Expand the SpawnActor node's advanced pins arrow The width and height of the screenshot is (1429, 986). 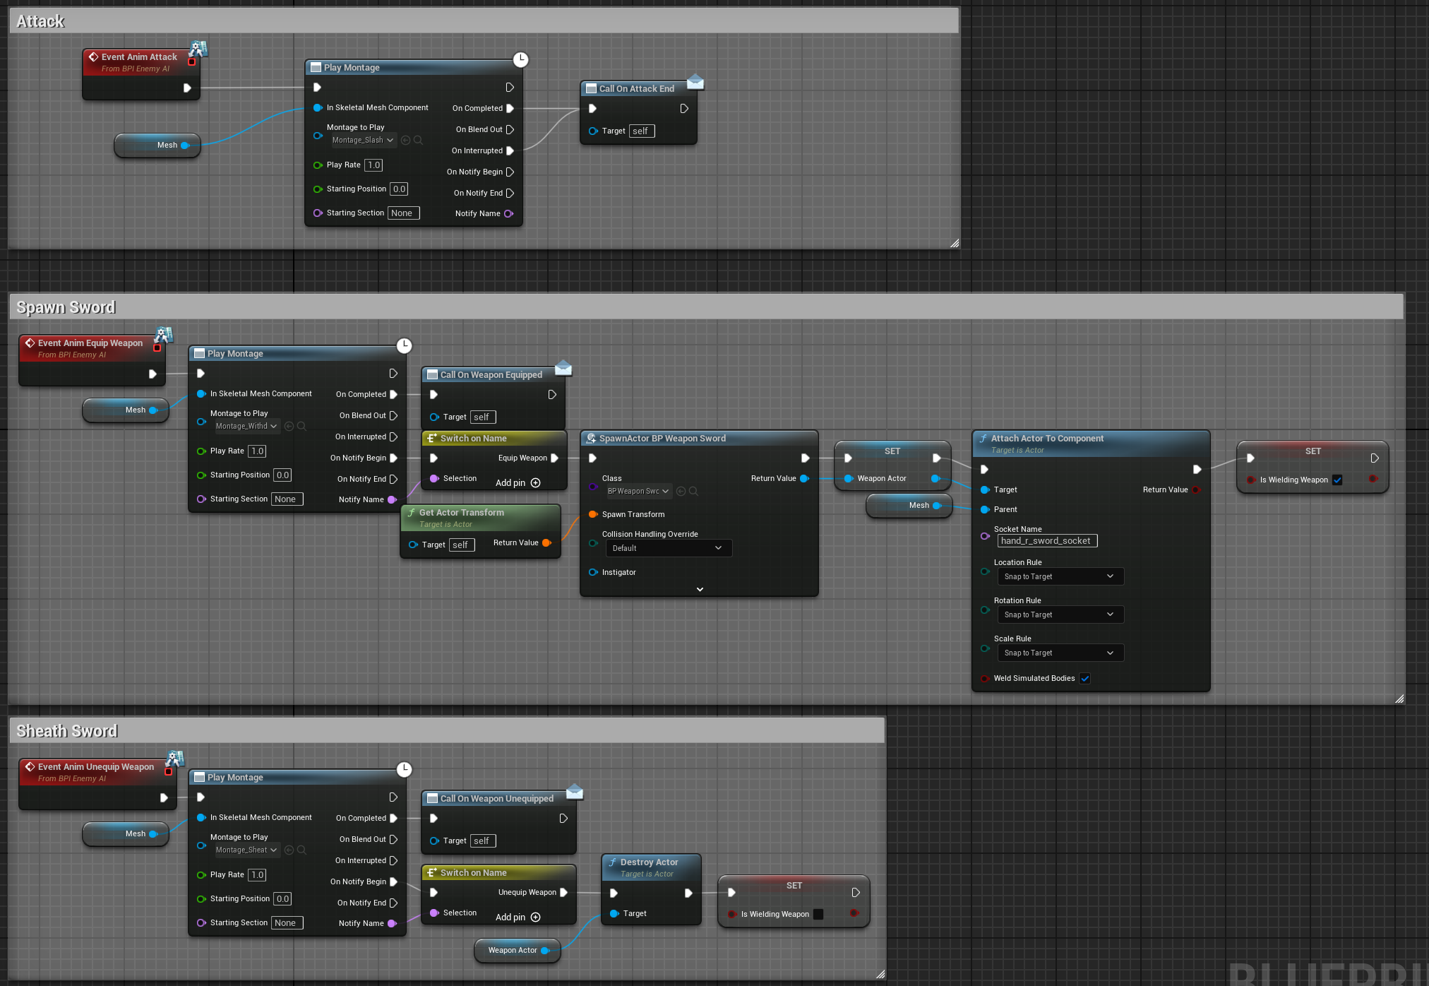coord(700,589)
